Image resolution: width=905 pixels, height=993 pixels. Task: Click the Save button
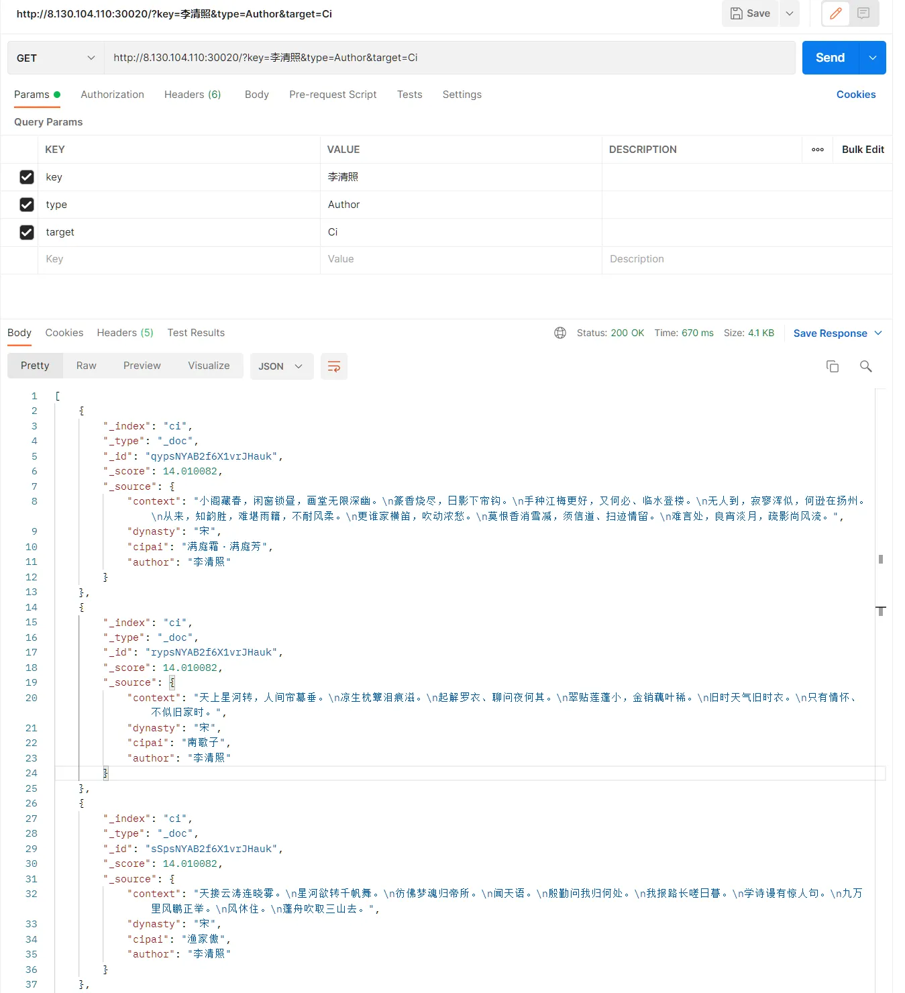[x=750, y=13]
